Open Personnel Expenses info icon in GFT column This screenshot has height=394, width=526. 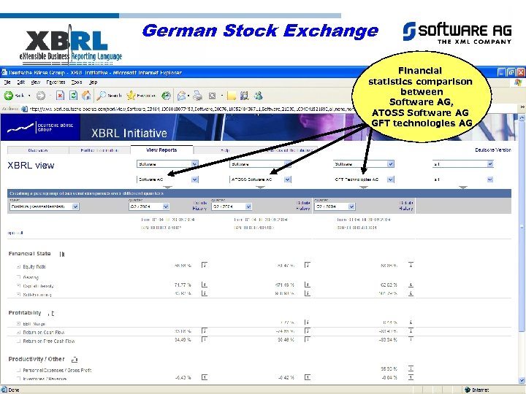[x=411, y=368]
